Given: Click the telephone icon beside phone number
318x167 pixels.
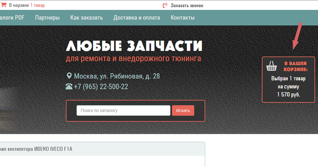Looking at the screenshot, I should coord(69,87).
